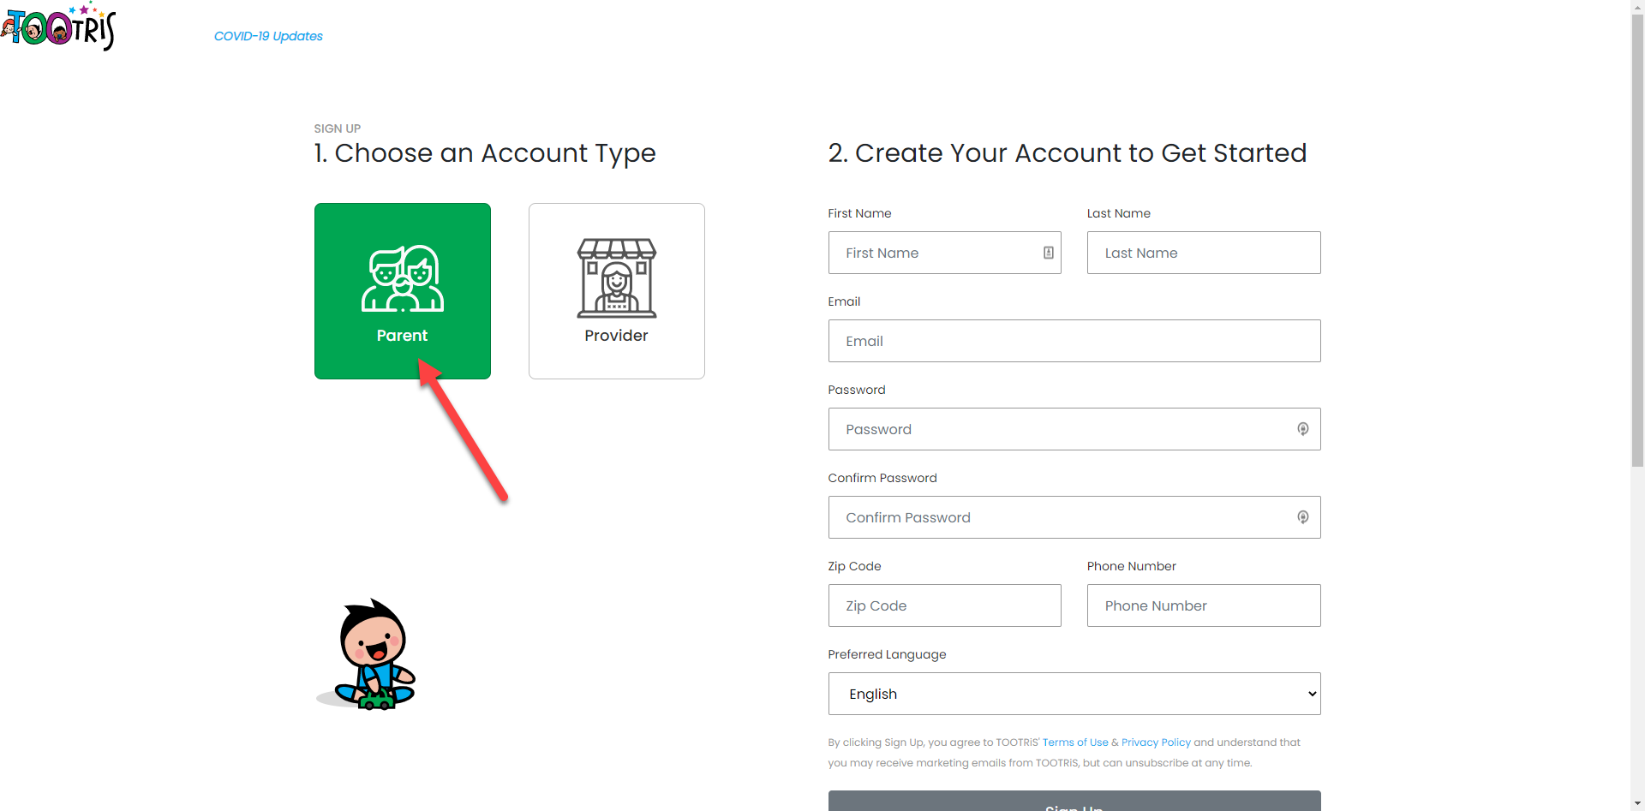Click the key icon in Confirm Password
Viewport: 1645px width, 811px height.
pyautogui.click(x=1302, y=517)
